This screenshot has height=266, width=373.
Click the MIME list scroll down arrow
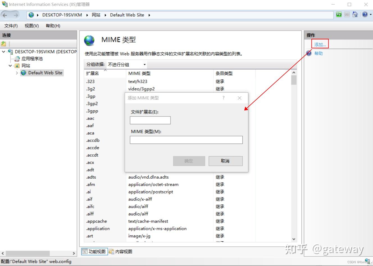click(x=294, y=239)
